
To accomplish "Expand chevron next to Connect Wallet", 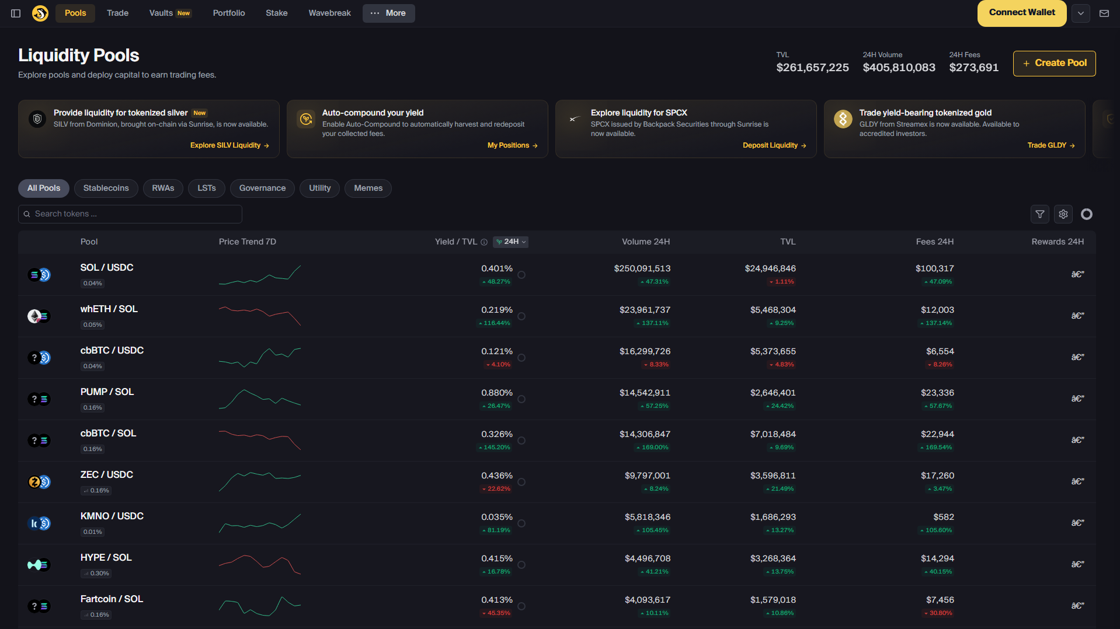I will [x=1080, y=13].
